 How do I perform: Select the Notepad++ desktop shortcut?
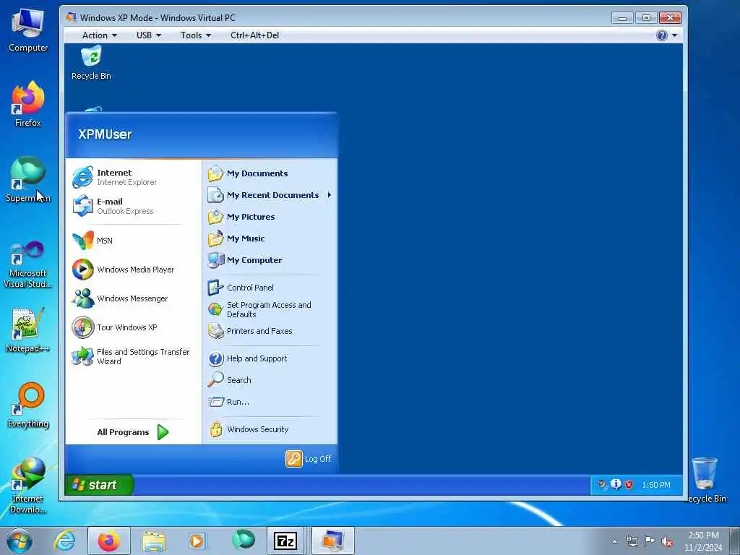[28, 330]
